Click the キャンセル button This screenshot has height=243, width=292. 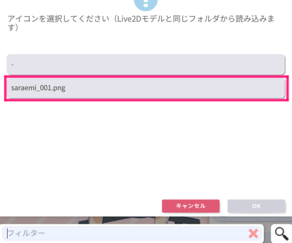point(191,206)
